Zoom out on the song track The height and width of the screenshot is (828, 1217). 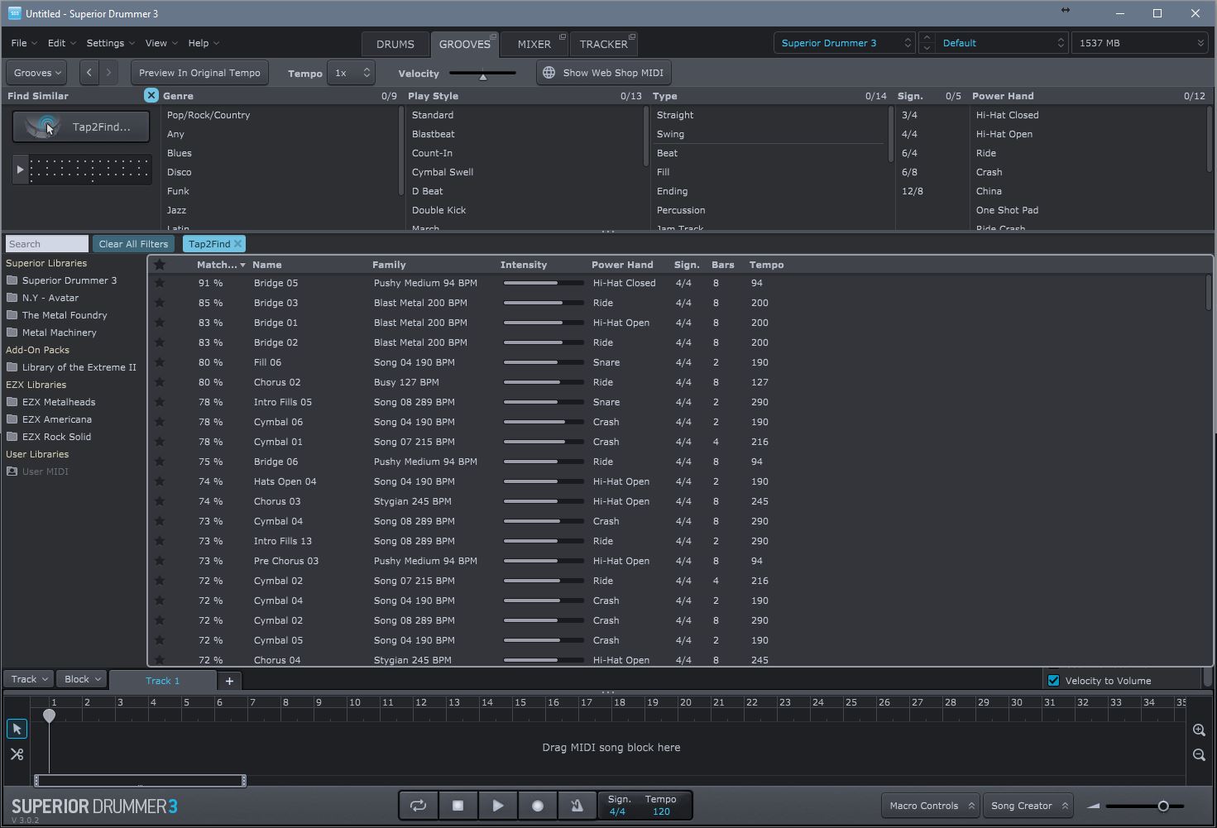tap(1199, 754)
